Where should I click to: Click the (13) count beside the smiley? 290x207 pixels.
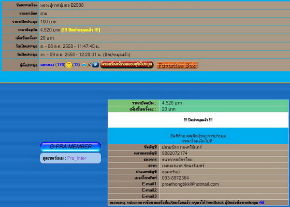(76, 65)
